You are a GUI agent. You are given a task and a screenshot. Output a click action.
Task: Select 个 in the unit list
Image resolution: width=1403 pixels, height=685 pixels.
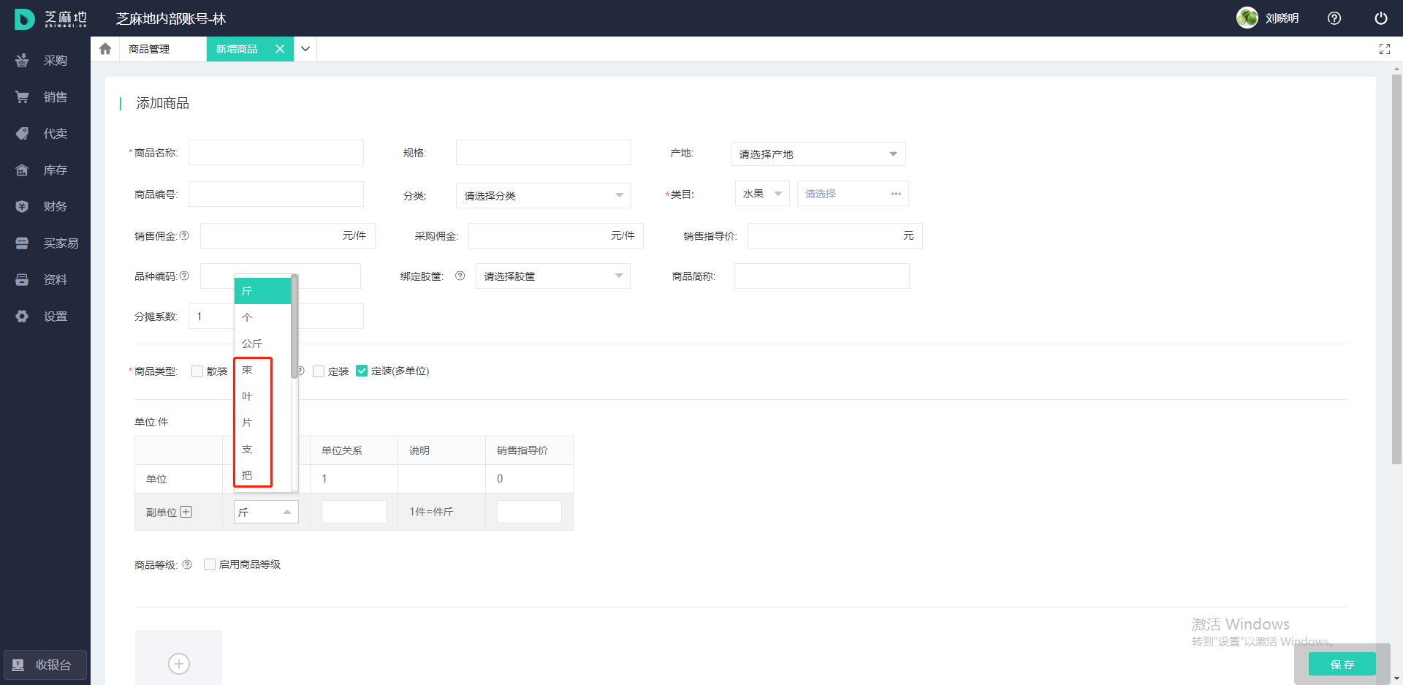(x=262, y=317)
